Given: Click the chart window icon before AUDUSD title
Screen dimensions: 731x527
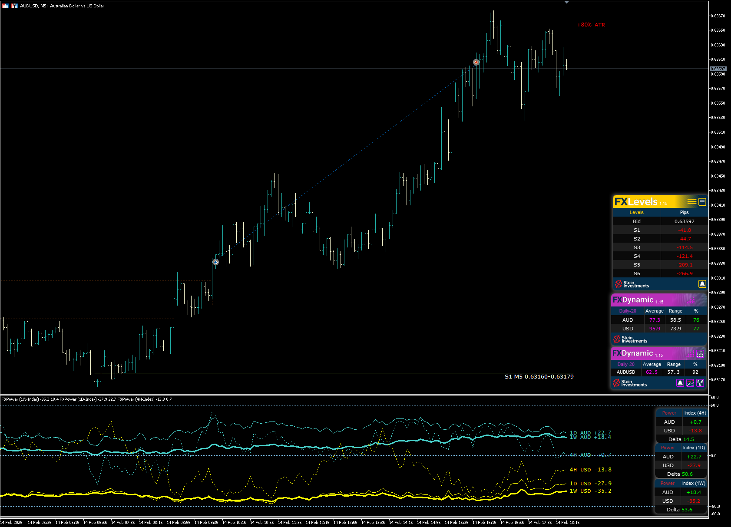Looking at the screenshot, I should coord(5,6).
